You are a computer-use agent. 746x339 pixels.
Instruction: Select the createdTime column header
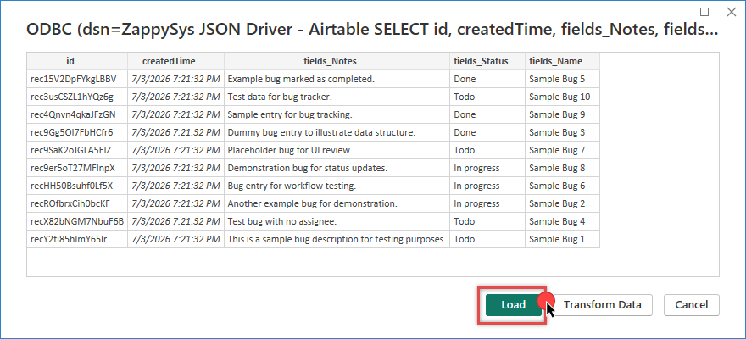click(176, 61)
